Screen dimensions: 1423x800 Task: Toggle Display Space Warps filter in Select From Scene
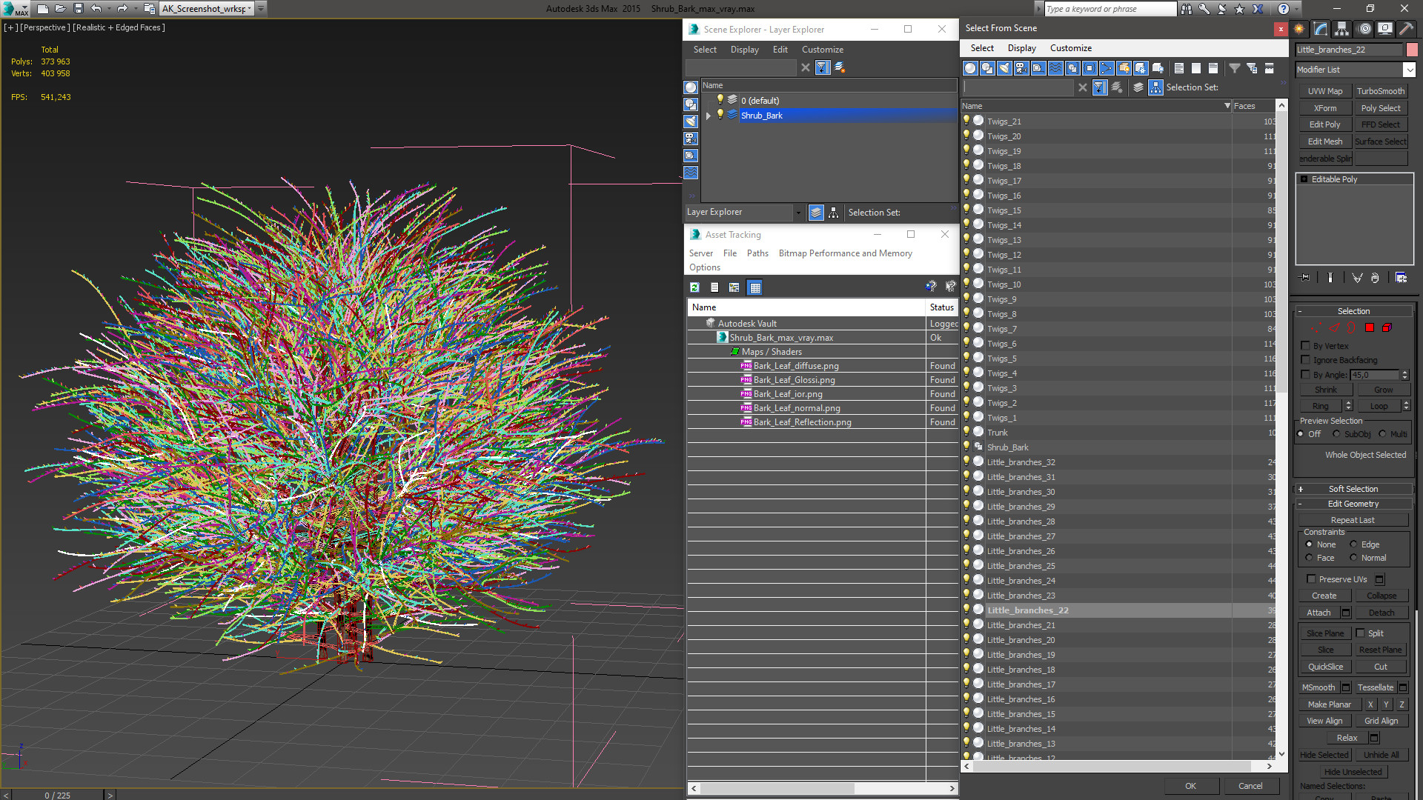(x=1055, y=68)
